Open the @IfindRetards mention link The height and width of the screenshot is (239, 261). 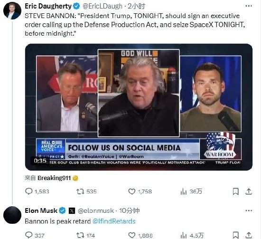[114, 221]
